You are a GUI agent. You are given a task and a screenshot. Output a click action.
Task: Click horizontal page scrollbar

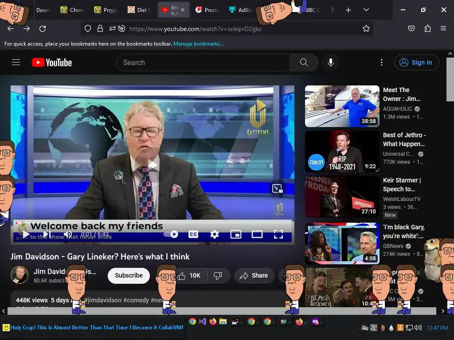tap(222, 311)
